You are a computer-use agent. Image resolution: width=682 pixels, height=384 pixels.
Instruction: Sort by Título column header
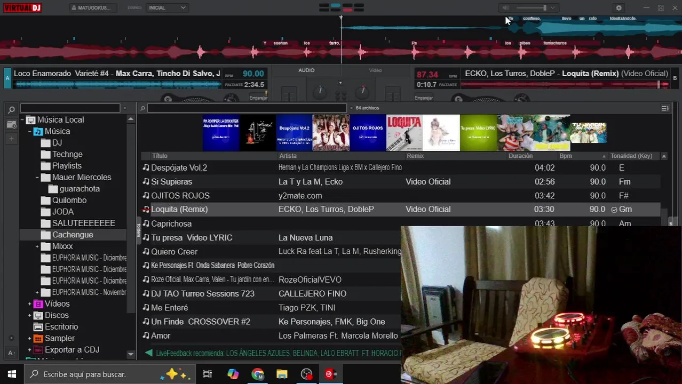click(x=160, y=156)
